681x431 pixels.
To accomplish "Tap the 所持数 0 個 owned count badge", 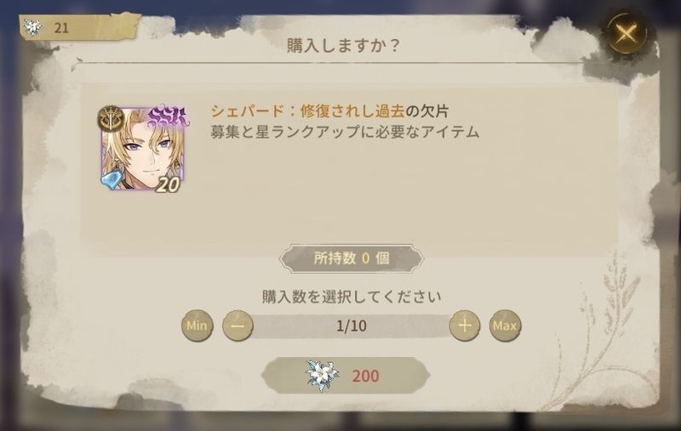I will 351,258.
